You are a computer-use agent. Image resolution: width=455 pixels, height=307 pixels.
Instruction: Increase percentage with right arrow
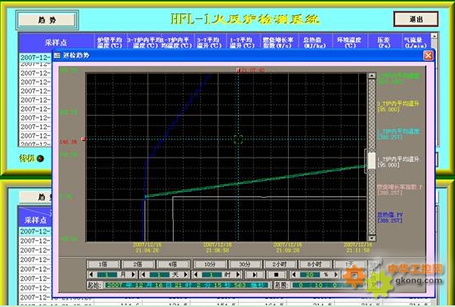[336, 274]
